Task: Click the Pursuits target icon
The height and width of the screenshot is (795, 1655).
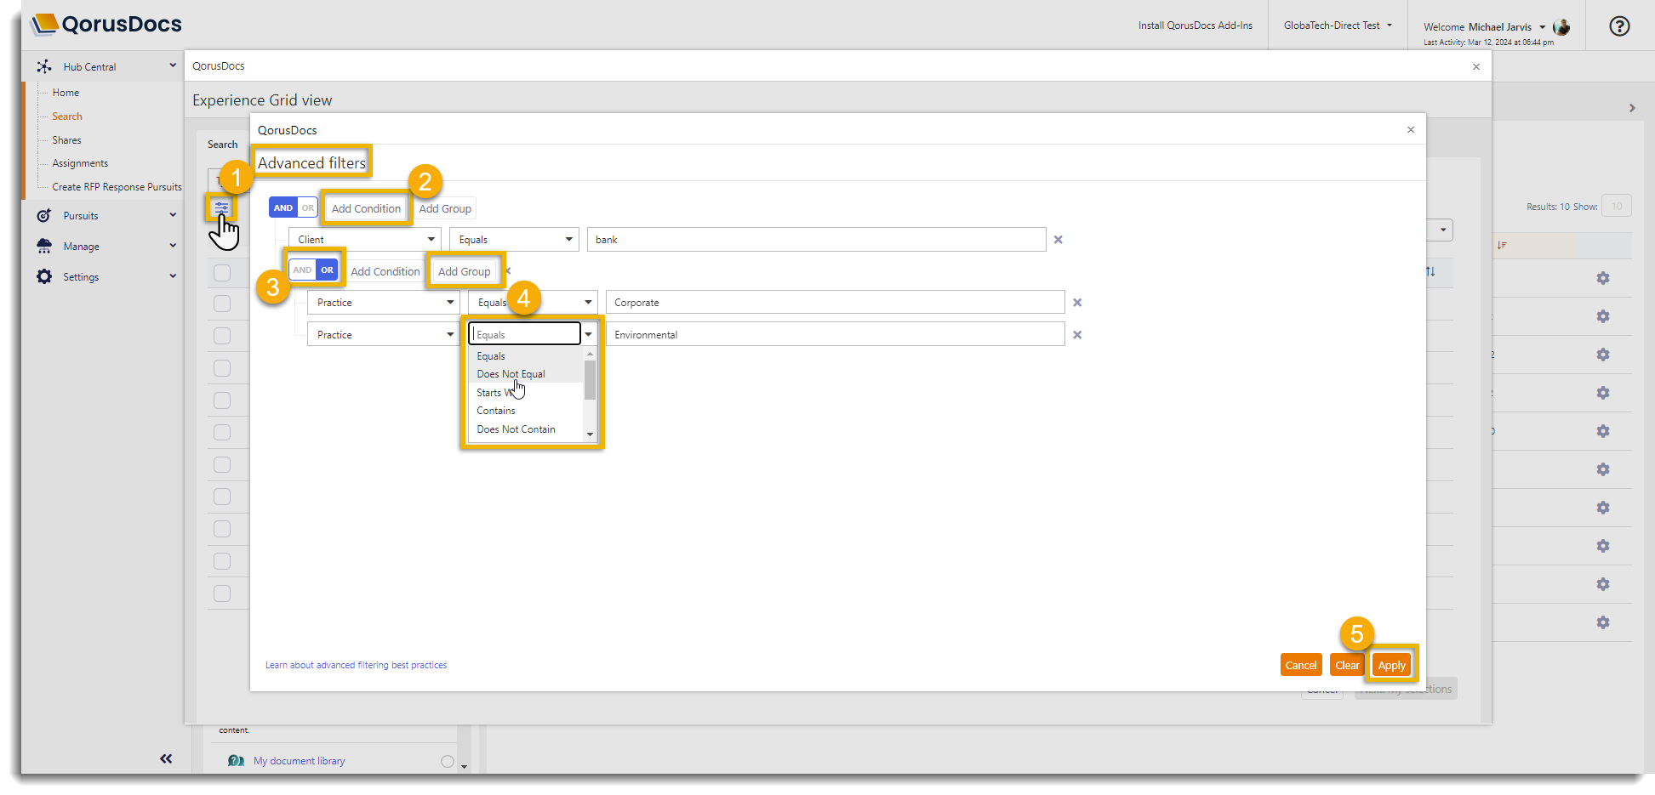Action: tap(44, 216)
